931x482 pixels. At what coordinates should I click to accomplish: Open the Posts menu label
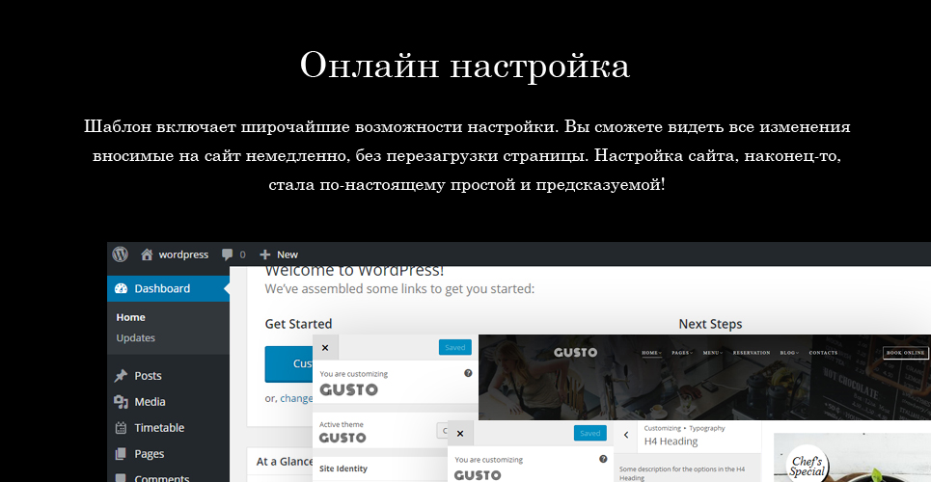coord(148,376)
